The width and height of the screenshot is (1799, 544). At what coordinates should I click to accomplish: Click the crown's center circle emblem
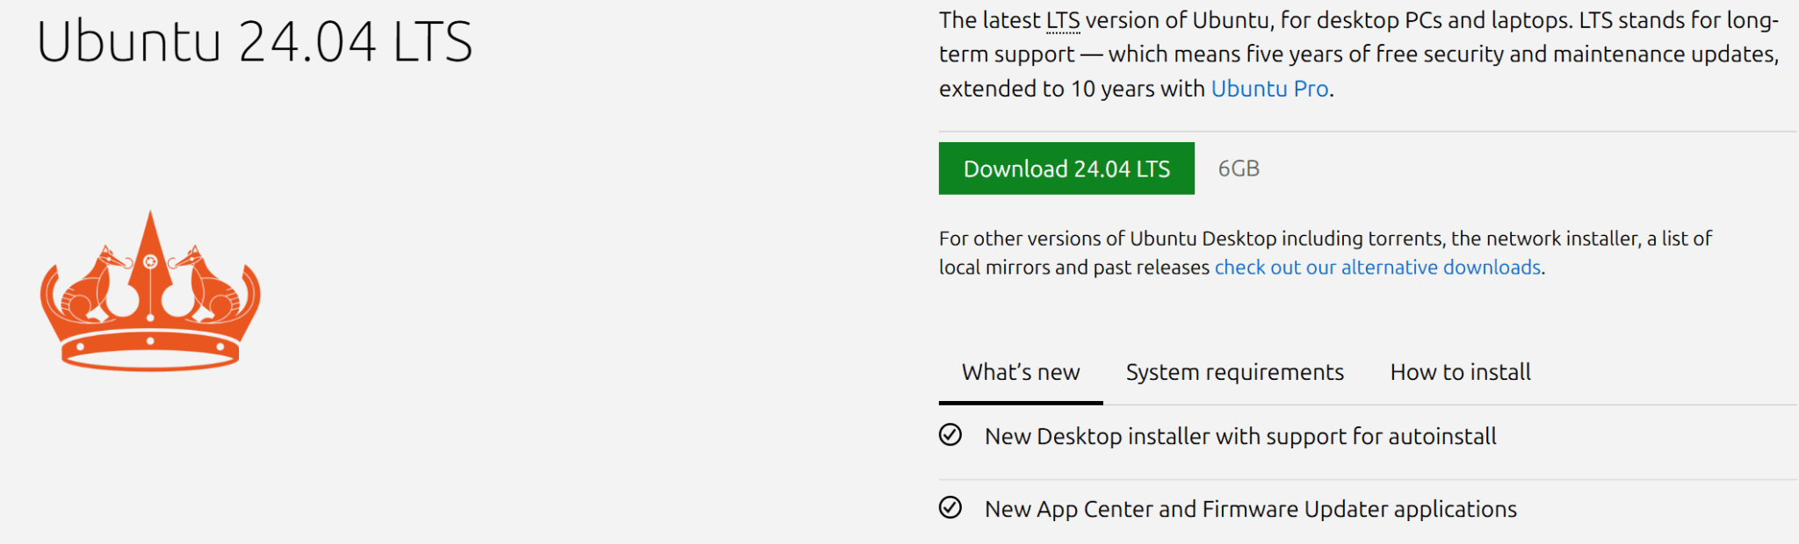point(149,263)
